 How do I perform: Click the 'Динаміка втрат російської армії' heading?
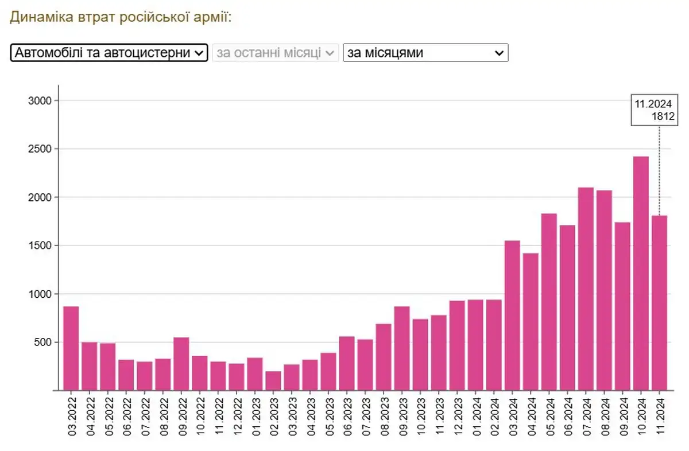(x=121, y=17)
